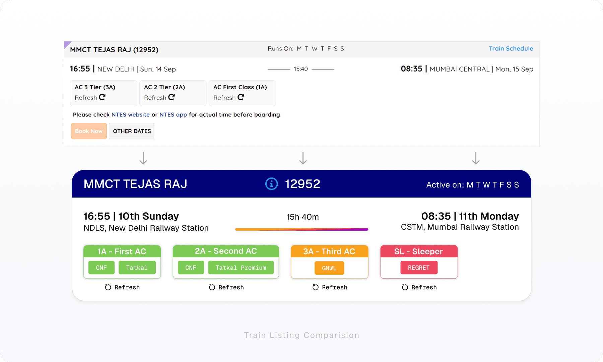Refresh availability under 1A - First AC card

click(x=122, y=287)
